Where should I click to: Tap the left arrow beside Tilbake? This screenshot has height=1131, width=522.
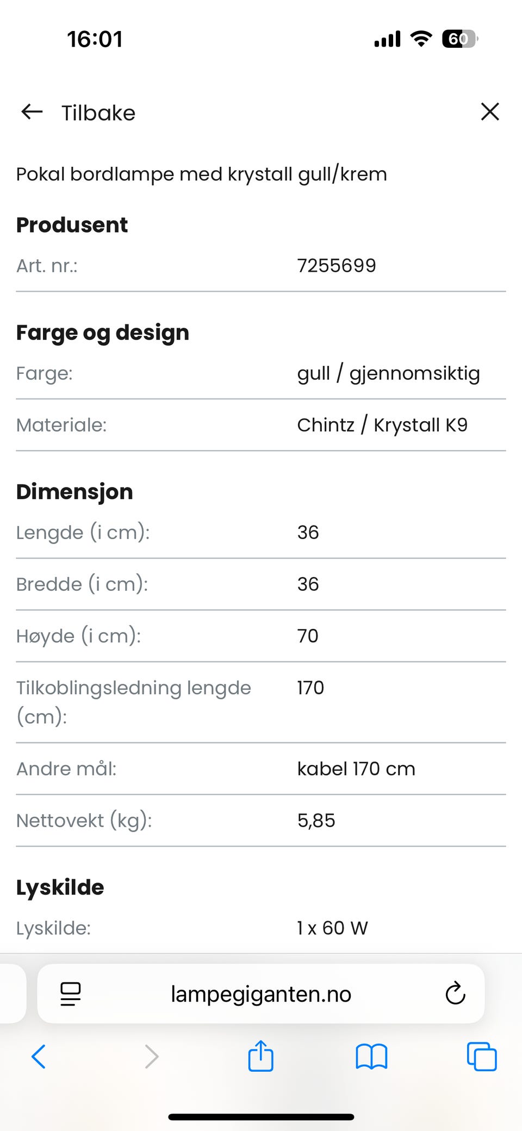point(32,112)
